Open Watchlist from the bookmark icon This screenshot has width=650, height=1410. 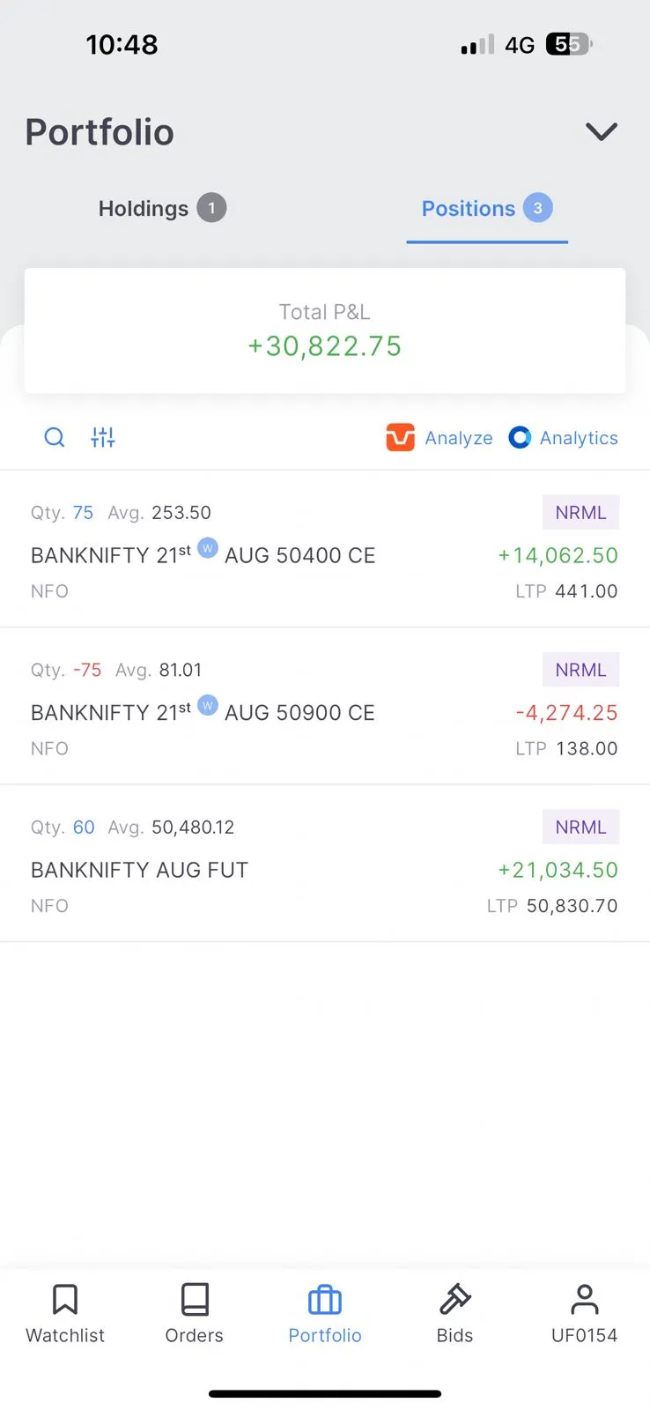65,1299
